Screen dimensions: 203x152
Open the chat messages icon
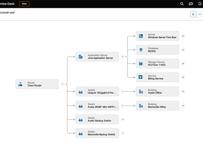pyautogui.click(x=191, y=4)
